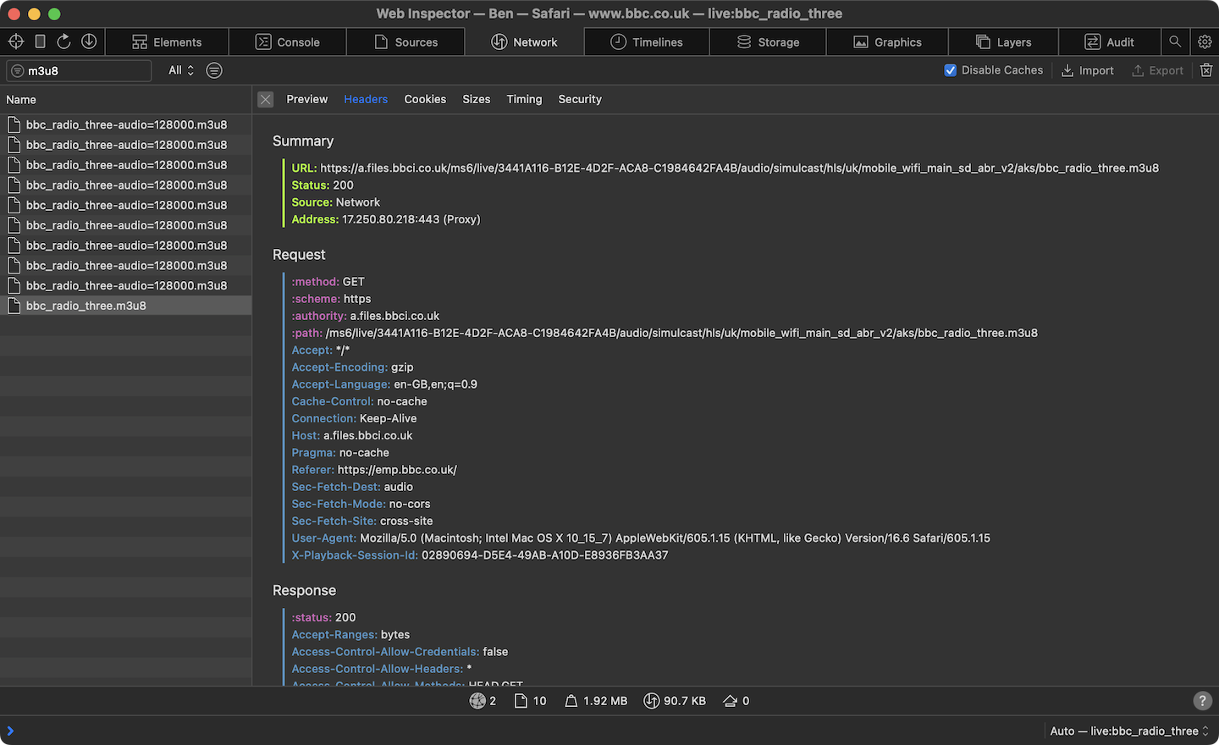
Task: Click the Export button
Action: click(x=1157, y=70)
